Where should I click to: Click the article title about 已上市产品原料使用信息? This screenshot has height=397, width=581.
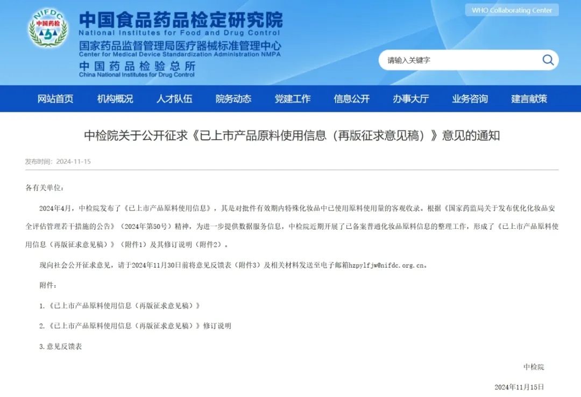(292, 135)
